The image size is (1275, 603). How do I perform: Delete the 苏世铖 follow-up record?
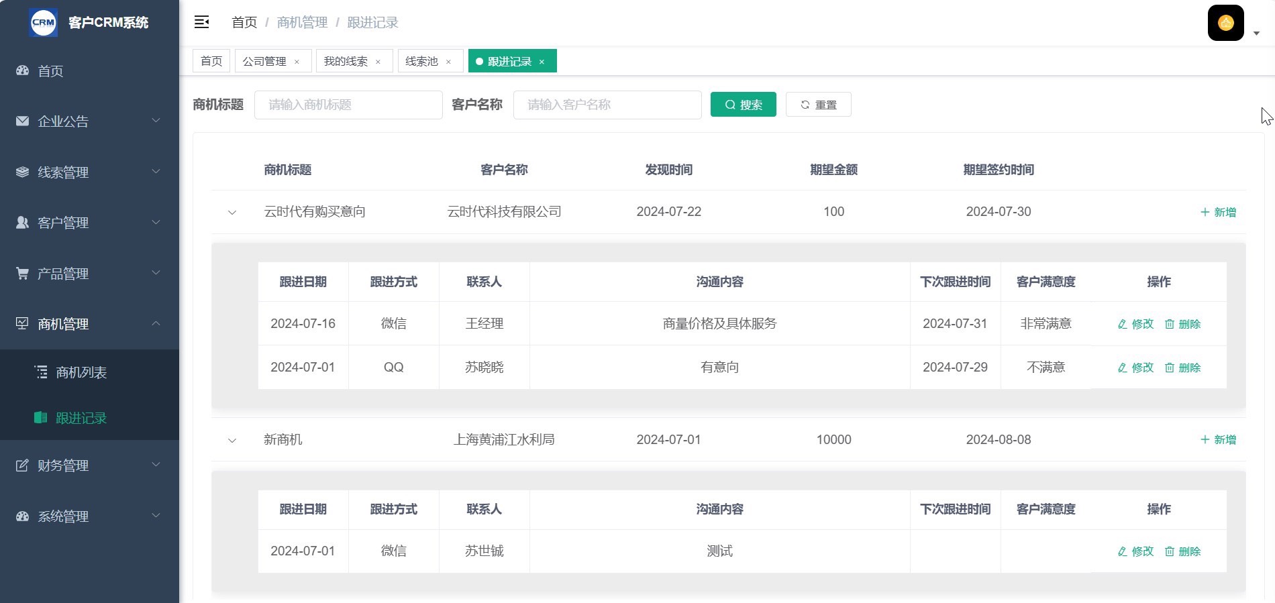pyautogui.click(x=1182, y=551)
